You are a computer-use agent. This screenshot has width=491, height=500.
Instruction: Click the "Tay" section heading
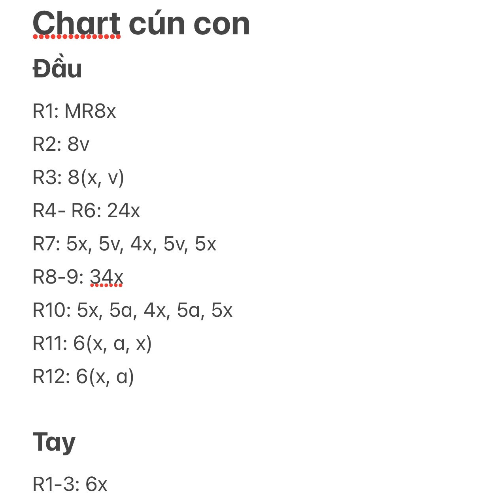[x=54, y=442]
